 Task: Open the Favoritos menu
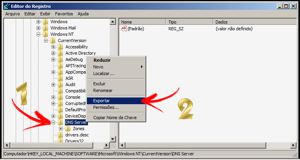tap(64, 14)
